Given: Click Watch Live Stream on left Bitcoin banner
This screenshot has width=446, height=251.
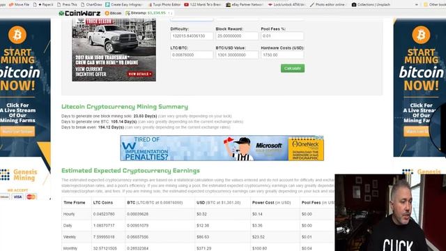Looking at the screenshot, I should (17, 132).
